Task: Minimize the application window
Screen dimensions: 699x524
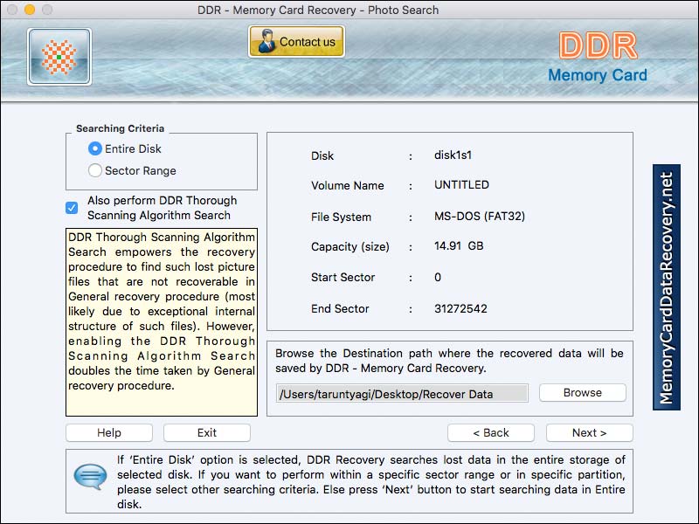Action: tap(29, 10)
